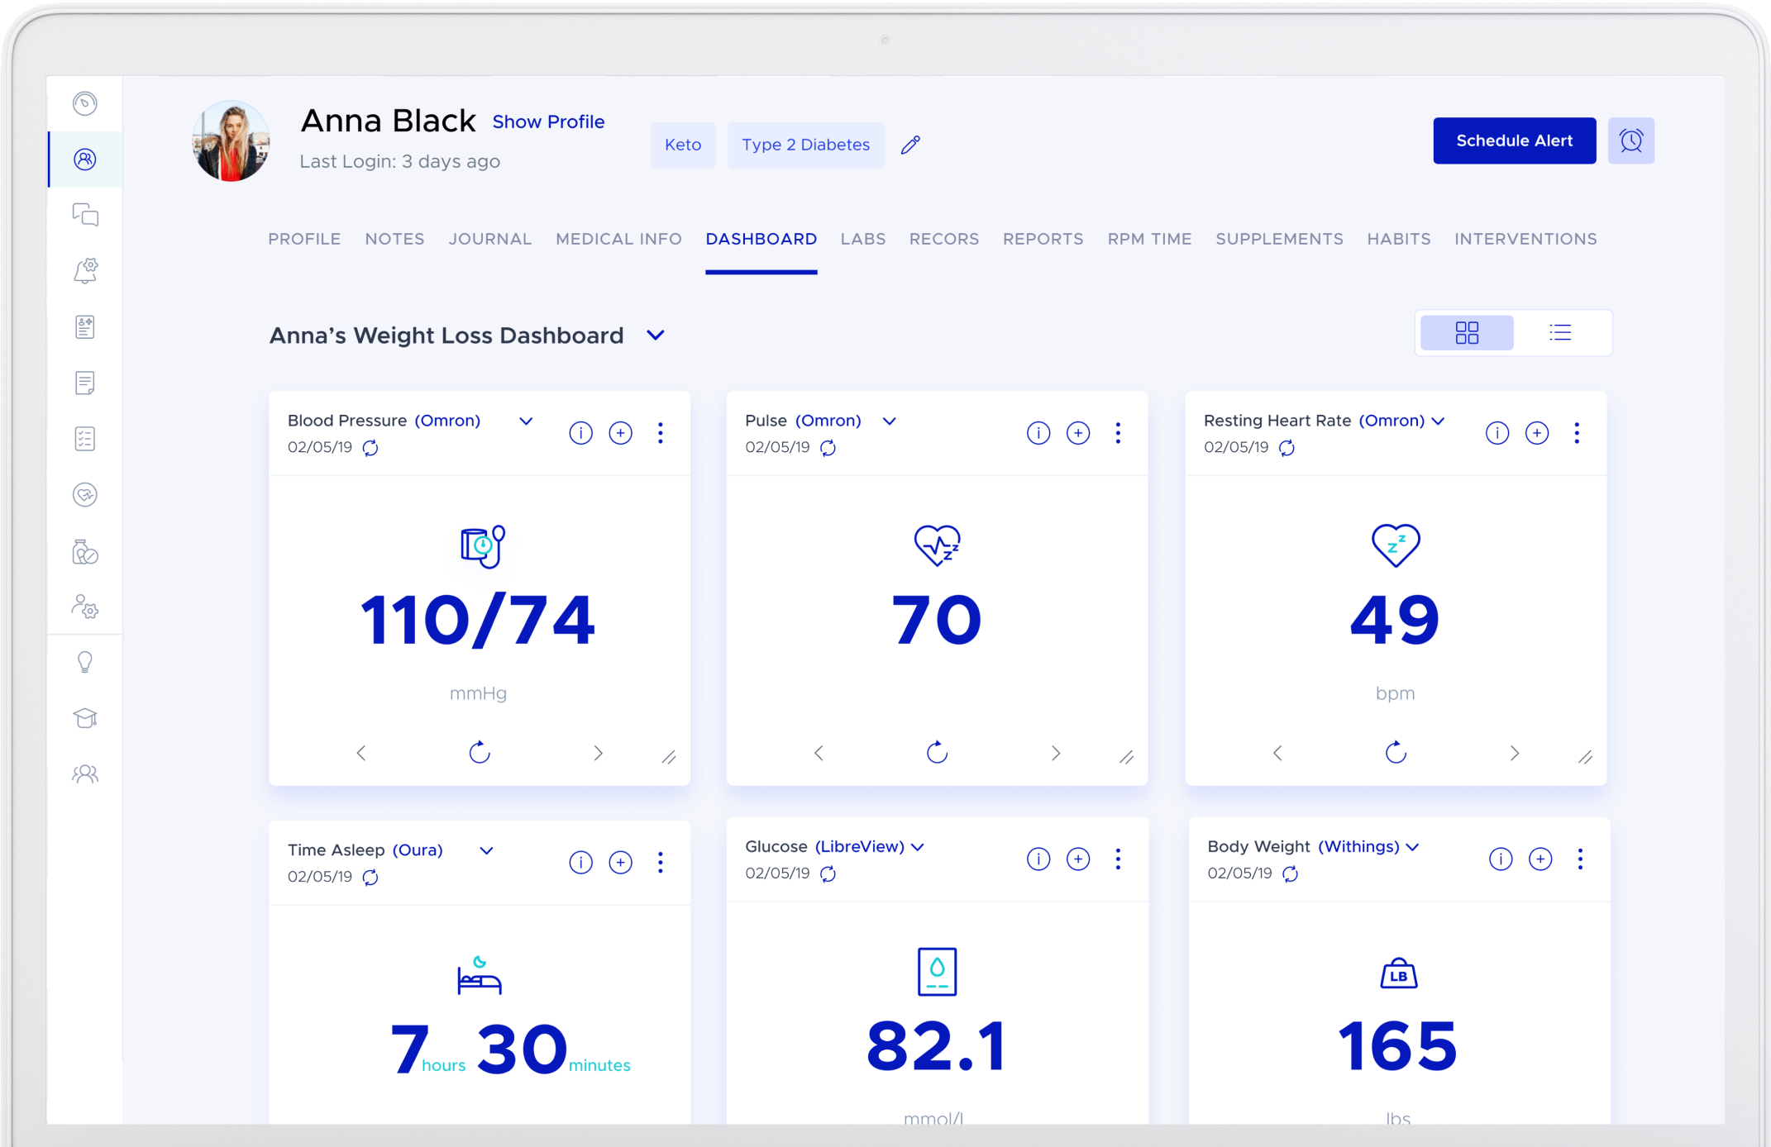Switch to the MEDICAL INFO tab
The image size is (1771, 1147).
pyautogui.click(x=618, y=239)
